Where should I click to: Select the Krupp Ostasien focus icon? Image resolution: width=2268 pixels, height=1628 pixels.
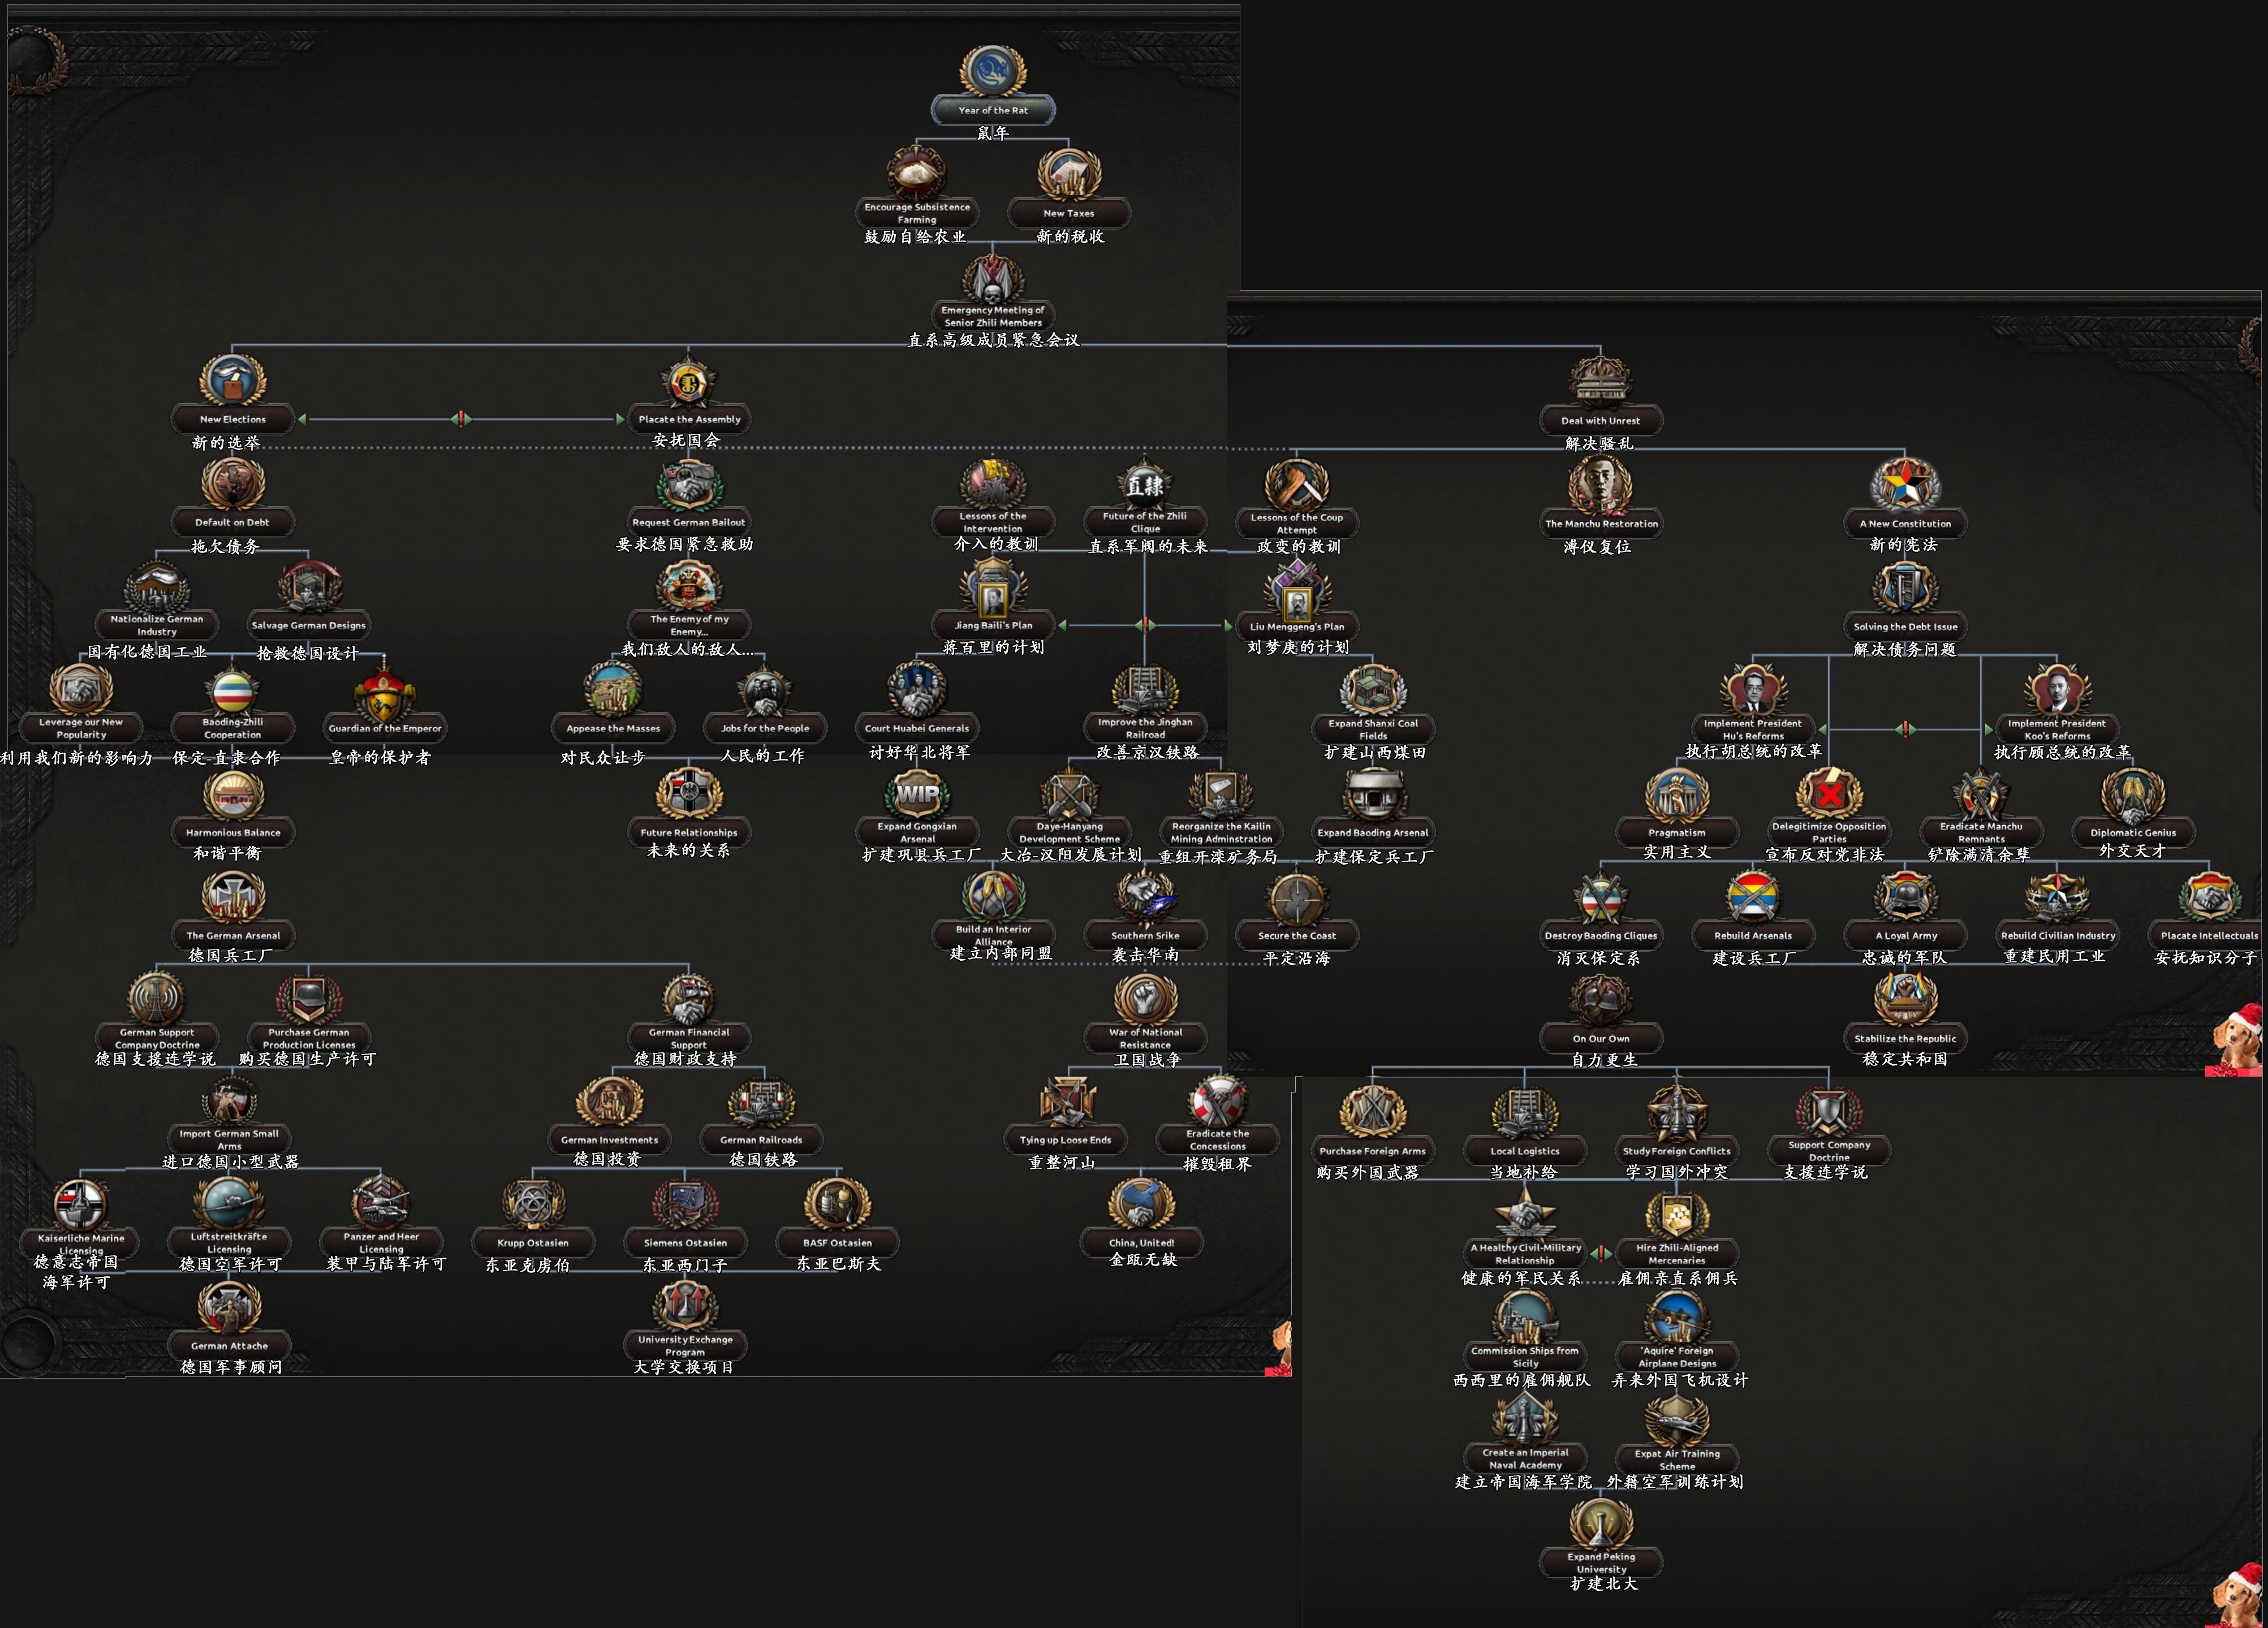(x=533, y=1204)
